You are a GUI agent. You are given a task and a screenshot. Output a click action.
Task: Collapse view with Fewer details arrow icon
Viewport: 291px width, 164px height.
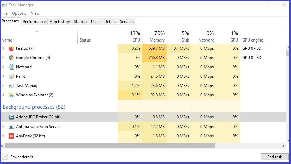click(x=5, y=157)
